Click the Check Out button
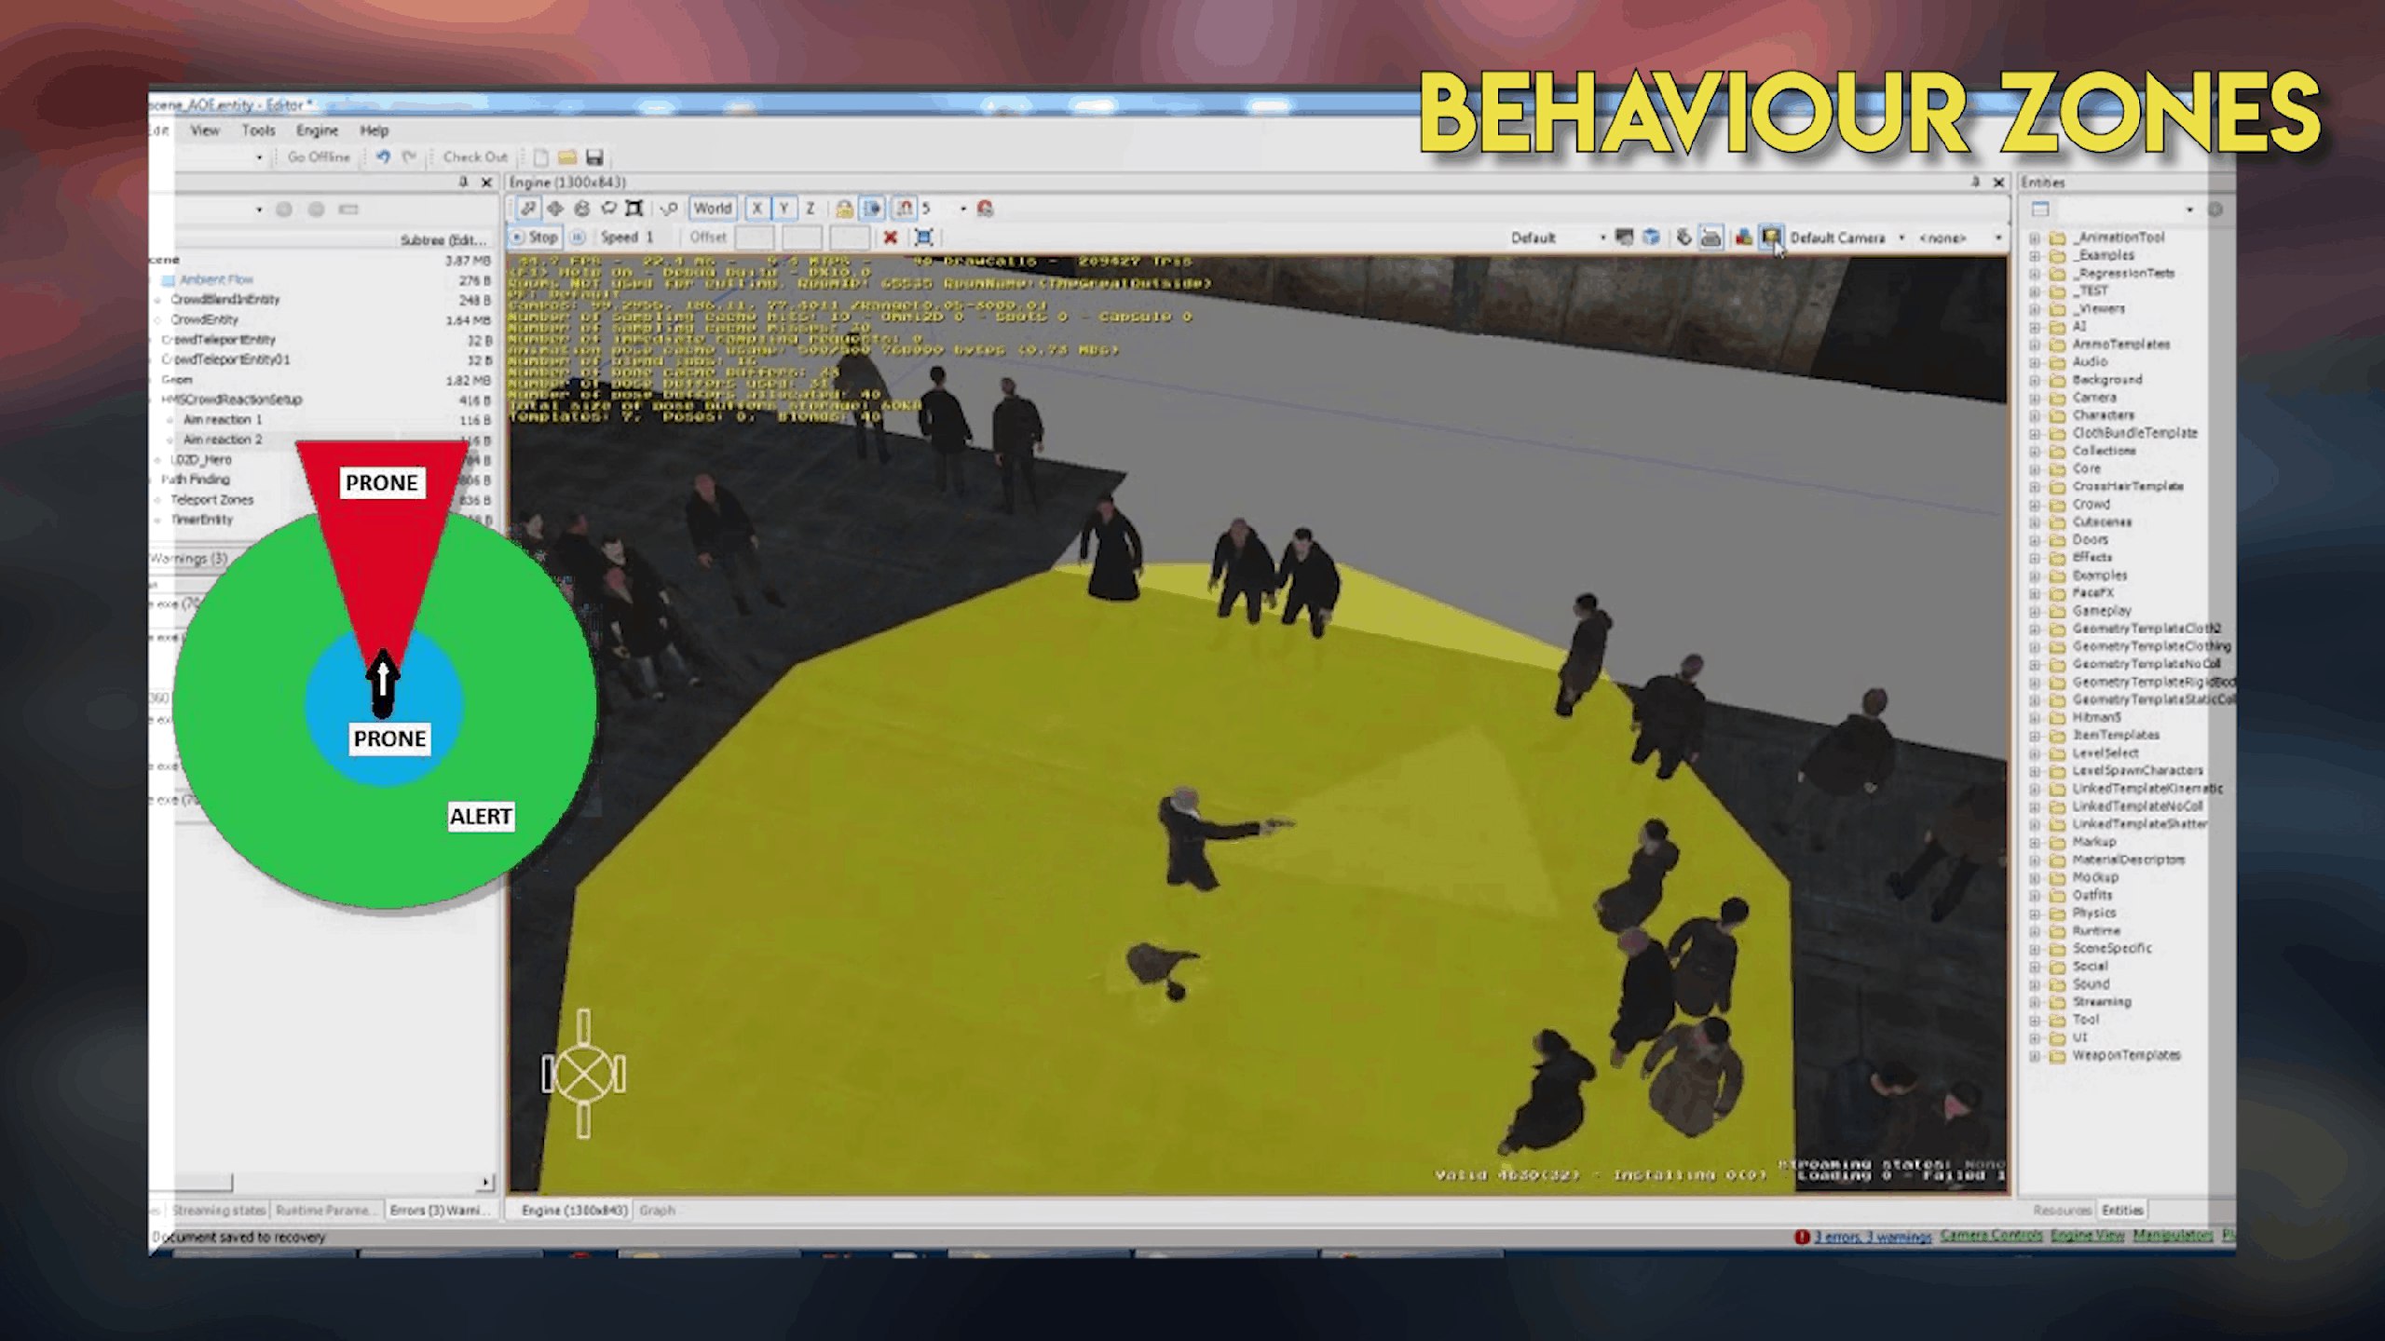Screen dimensions: 2385x1341 pos(475,157)
